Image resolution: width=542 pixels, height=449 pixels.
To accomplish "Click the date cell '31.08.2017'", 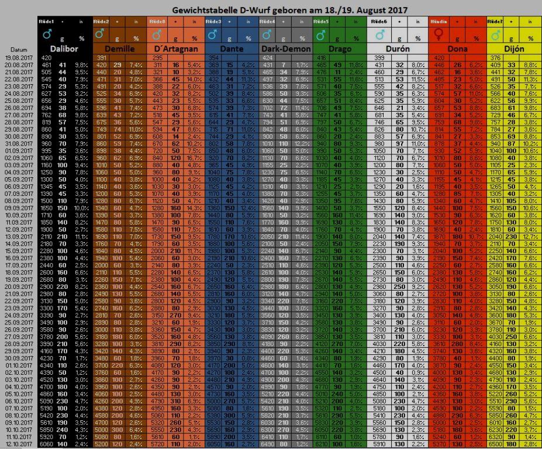I will (19, 143).
